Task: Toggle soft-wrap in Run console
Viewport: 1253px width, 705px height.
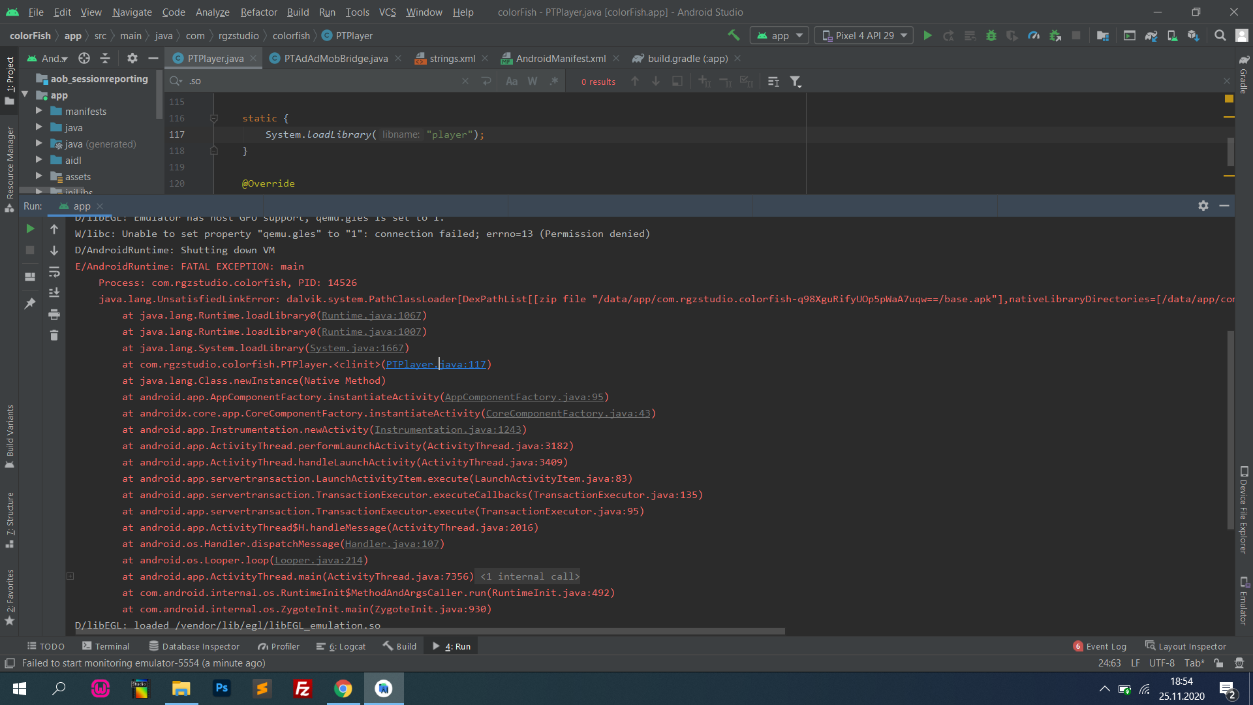Action: click(54, 272)
